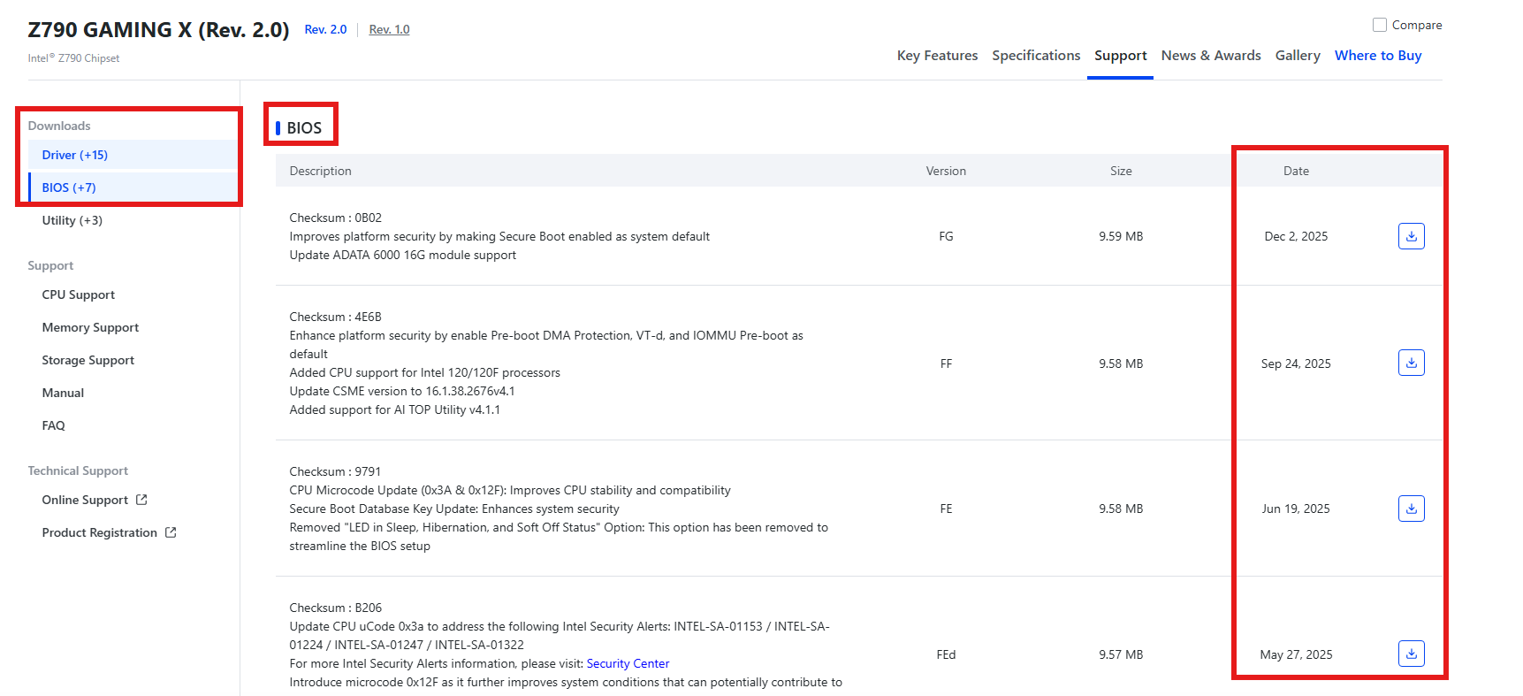Open the Gallery tab

[1298, 56]
